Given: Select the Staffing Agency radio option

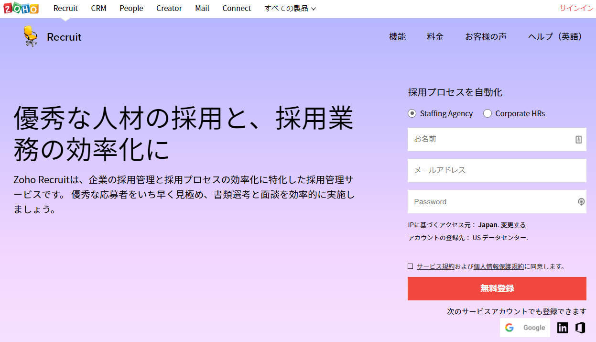Looking at the screenshot, I should (412, 113).
